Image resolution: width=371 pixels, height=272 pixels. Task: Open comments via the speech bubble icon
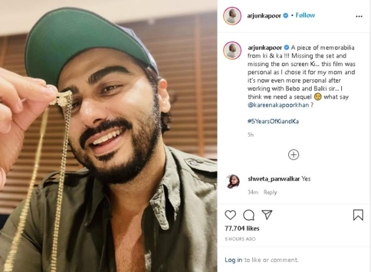click(x=249, y=215)
